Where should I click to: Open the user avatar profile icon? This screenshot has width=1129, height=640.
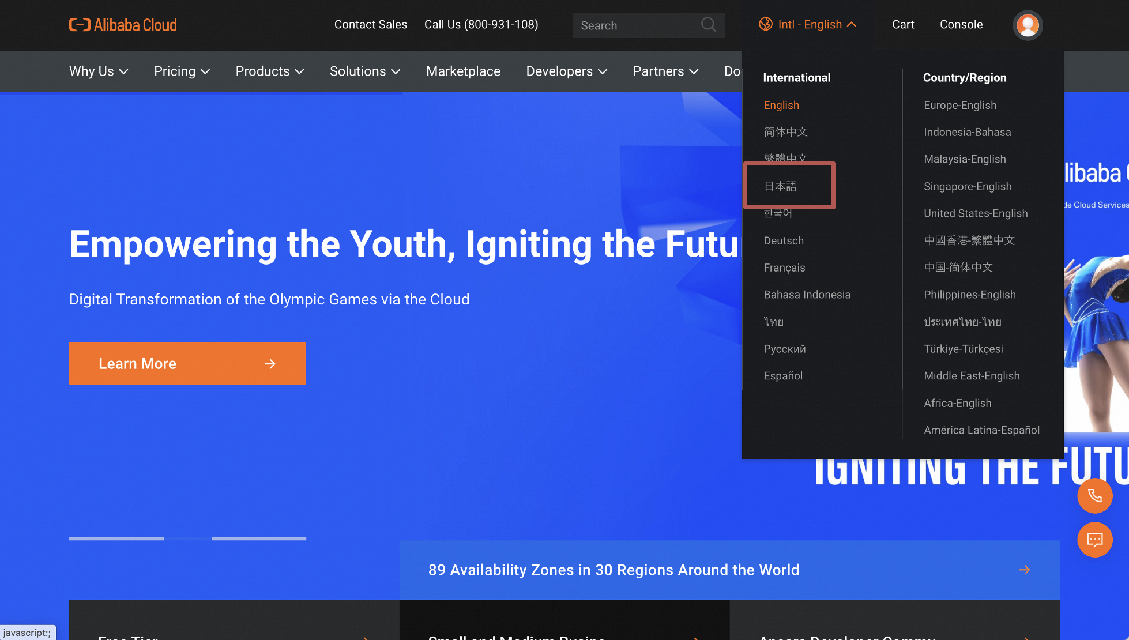pyautogui.click(x=1028, y=25)
